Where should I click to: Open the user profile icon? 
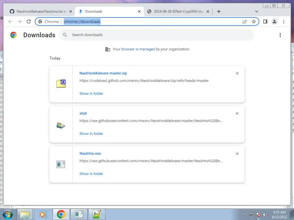274,21
